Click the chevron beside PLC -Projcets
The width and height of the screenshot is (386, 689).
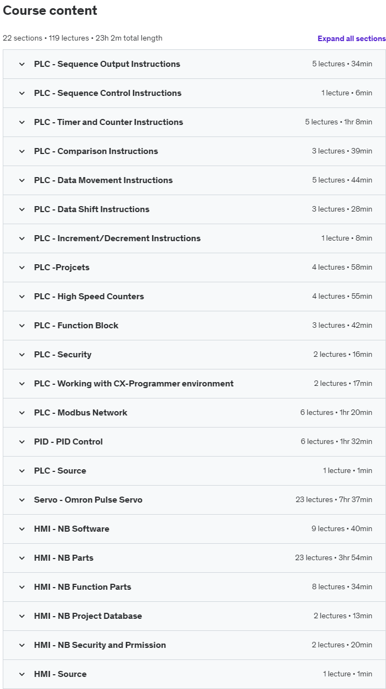pos(22,267)
